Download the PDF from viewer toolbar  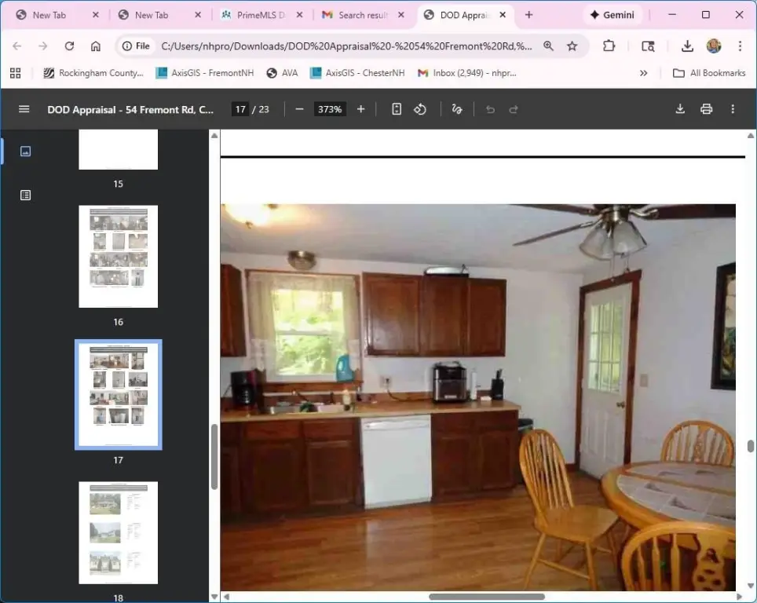coord(680,109)
